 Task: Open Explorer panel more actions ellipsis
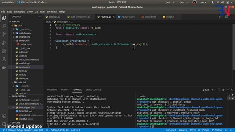[40, 17]
